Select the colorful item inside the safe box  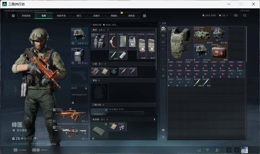114,127
